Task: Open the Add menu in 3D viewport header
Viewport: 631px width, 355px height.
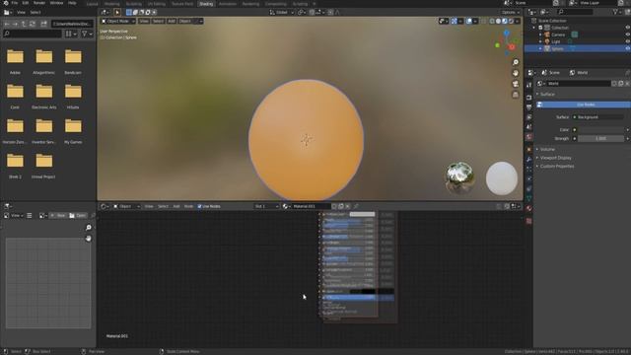Action: (172, 21)
